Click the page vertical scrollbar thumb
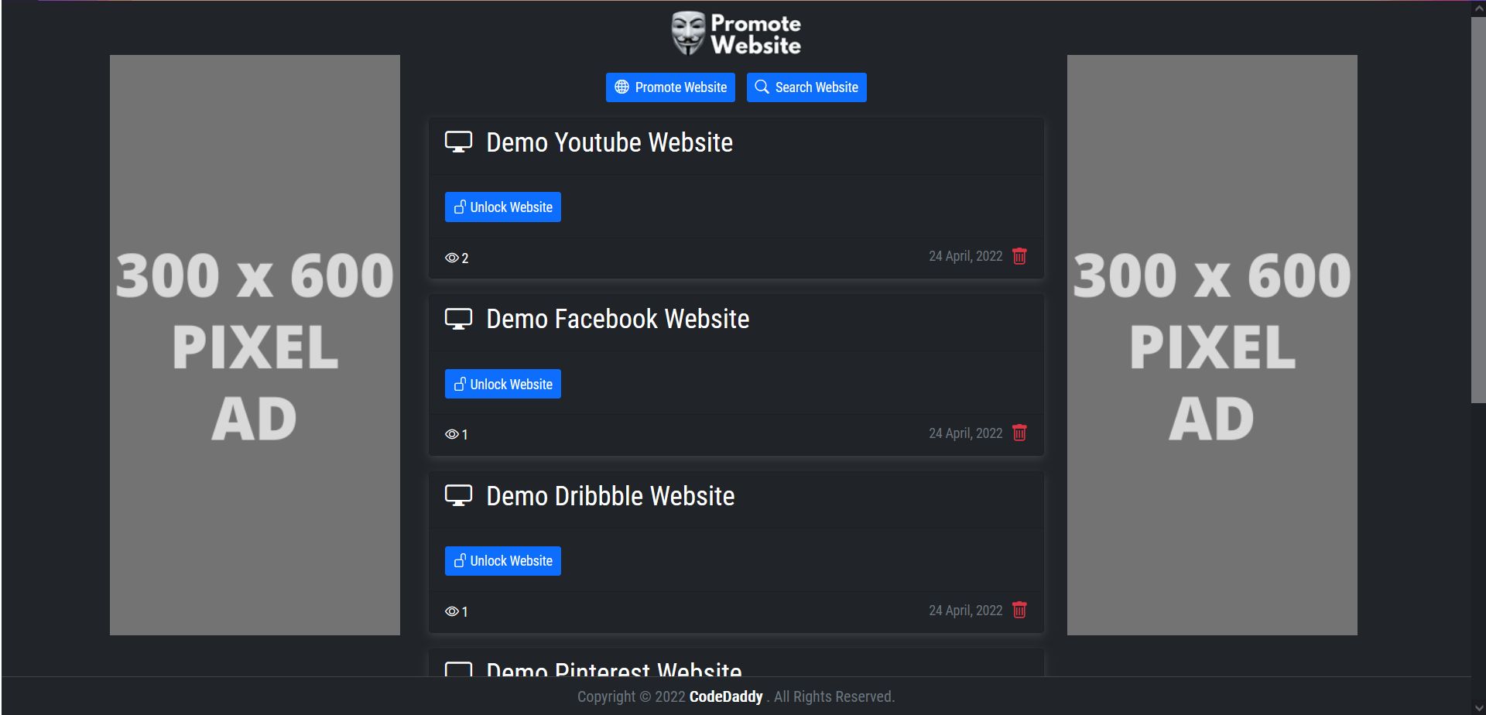This screenshot has height=715, width=1486. (x=1478, y=209)
